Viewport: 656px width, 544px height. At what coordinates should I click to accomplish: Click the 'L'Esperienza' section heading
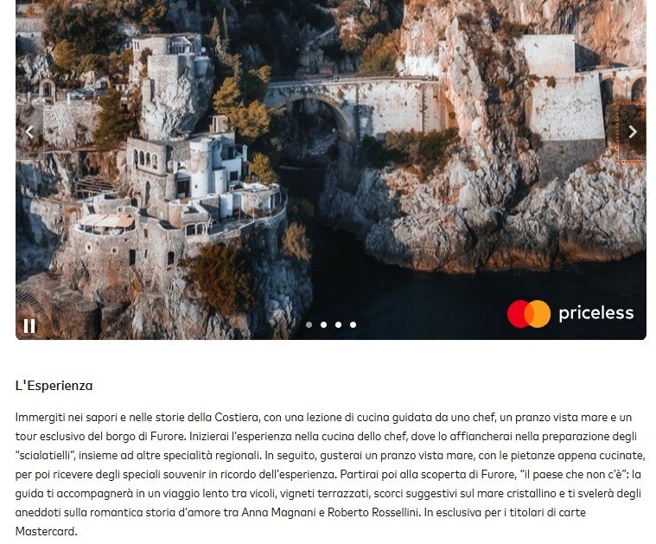click(x=54, y=386)
